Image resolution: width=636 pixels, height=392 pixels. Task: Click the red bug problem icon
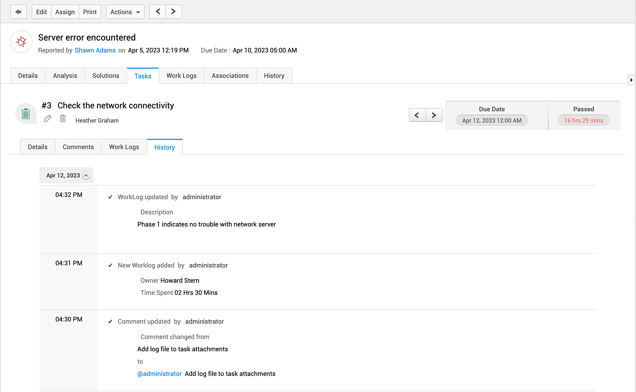21,42
